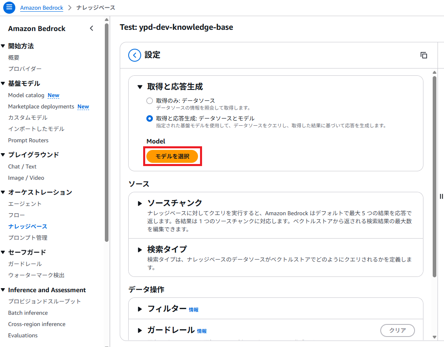The height and width of the screenshot is (347, 444).
Task: Open プロンプト管理 in the sidebar
Action: pyautogui.click(x=28, y=238)
